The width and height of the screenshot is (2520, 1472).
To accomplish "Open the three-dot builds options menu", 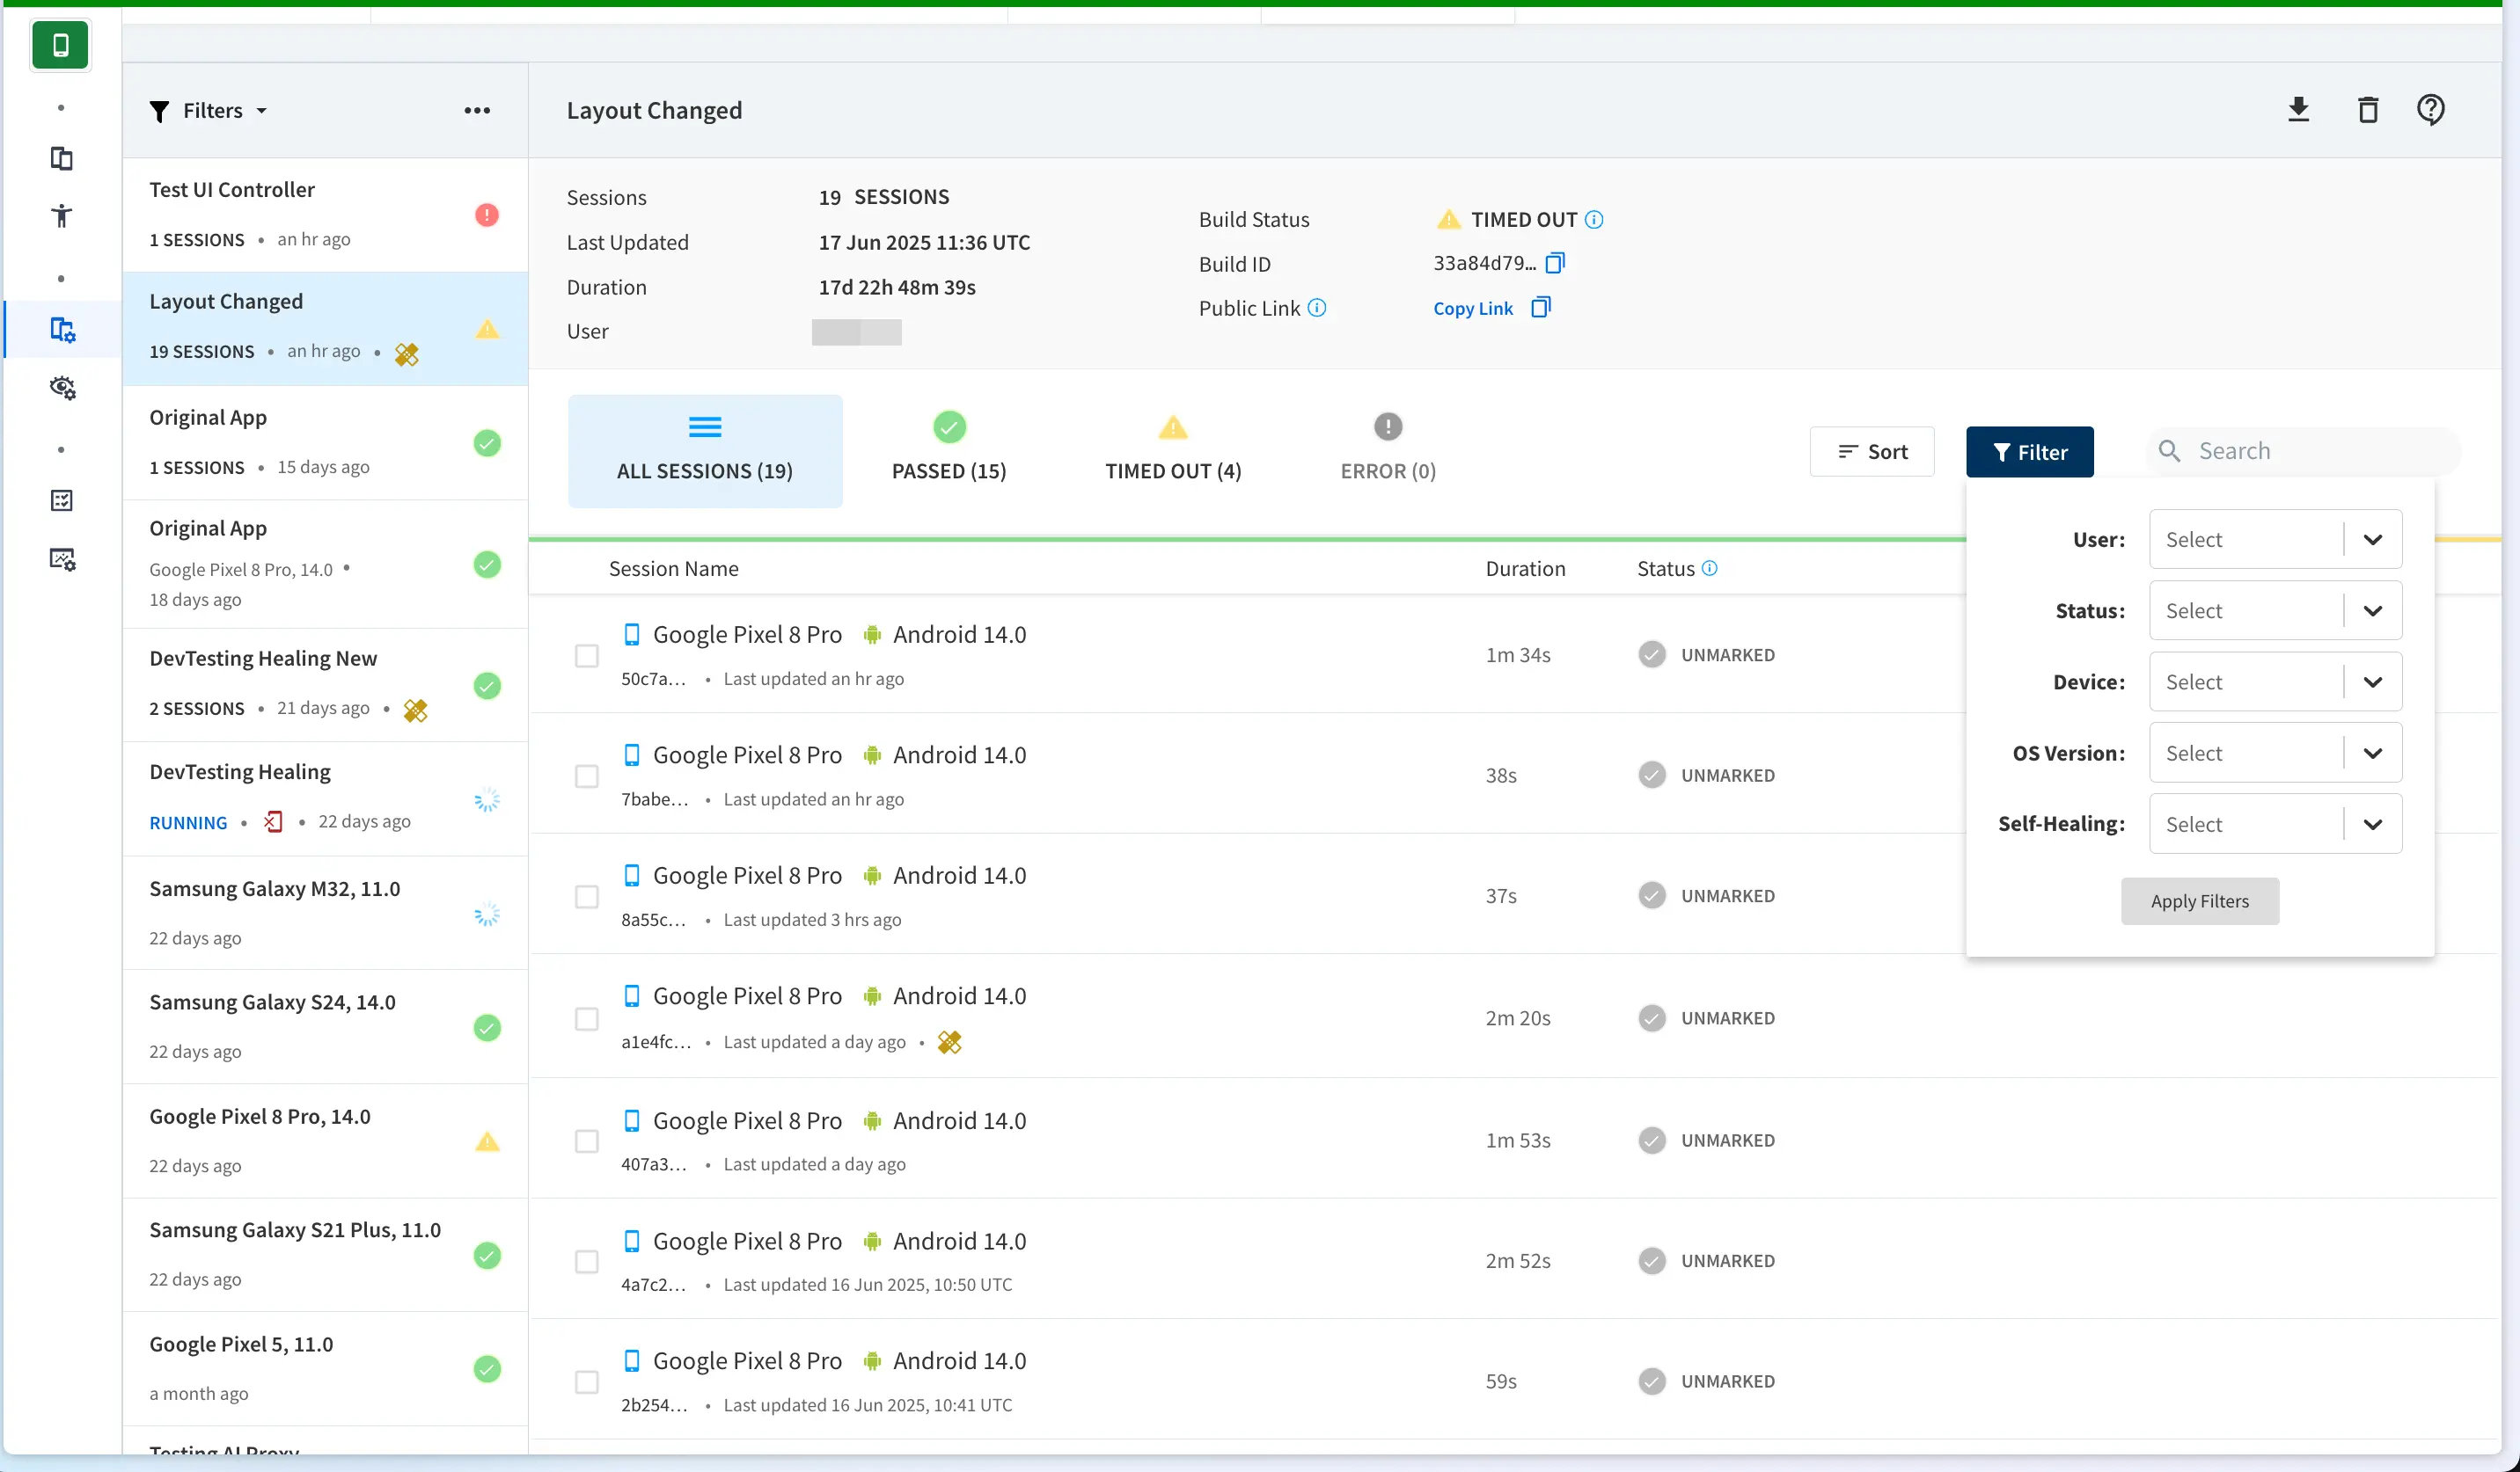I will tap(477, 110).
